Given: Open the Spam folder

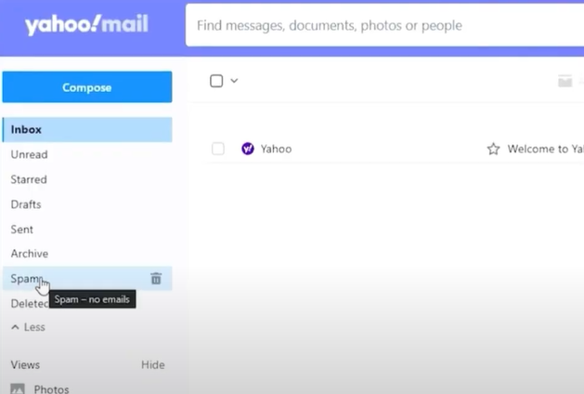Looking at the screenshot, I should click(87, 279).
